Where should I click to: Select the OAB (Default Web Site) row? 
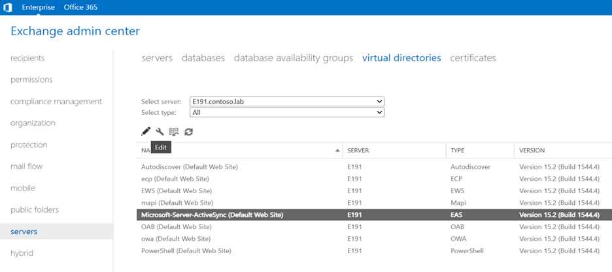point(374,227)
